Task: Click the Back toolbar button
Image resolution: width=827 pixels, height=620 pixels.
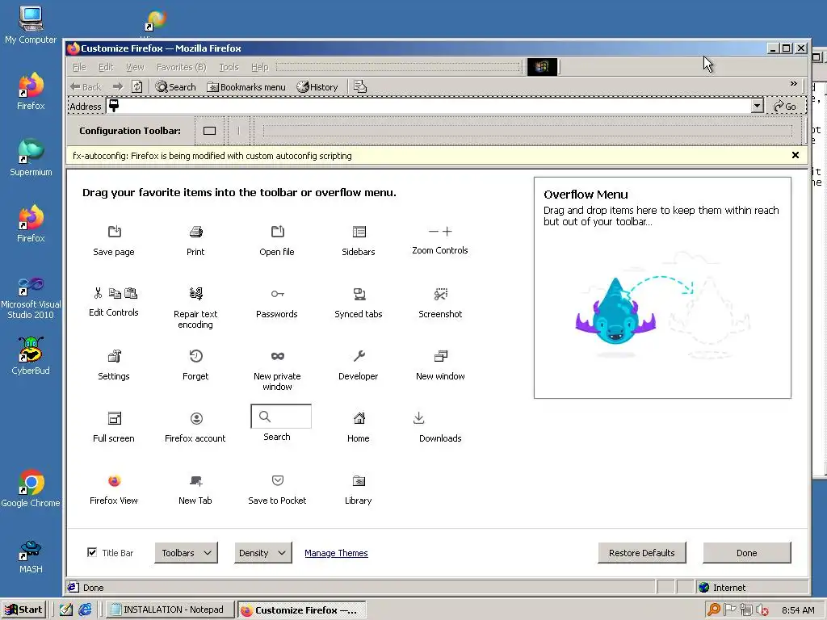Action: tap(86, 87)
